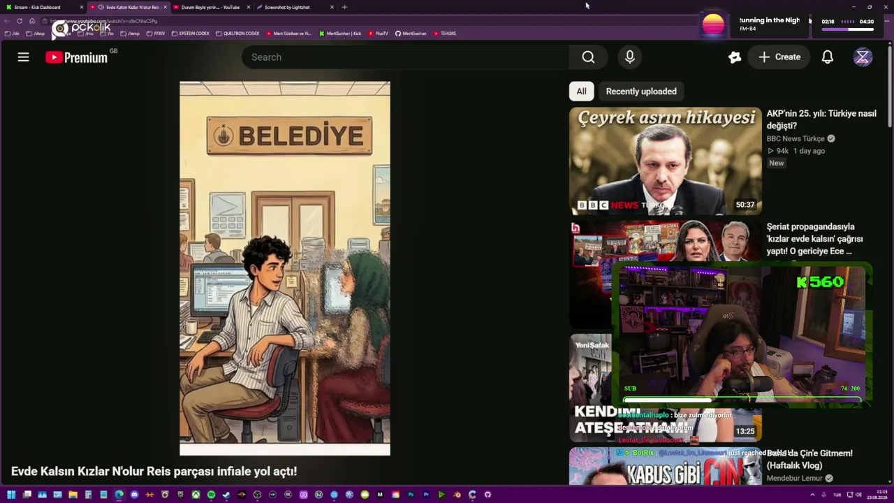The width and height of the screenshot is (894, 503).
Task: Click the magnifier search button
Action: [588, 57]
